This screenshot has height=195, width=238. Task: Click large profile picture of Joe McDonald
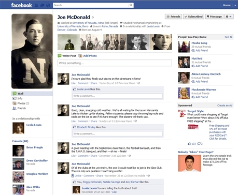[32, 51]
